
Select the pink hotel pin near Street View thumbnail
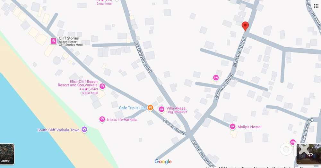(293, 142)
